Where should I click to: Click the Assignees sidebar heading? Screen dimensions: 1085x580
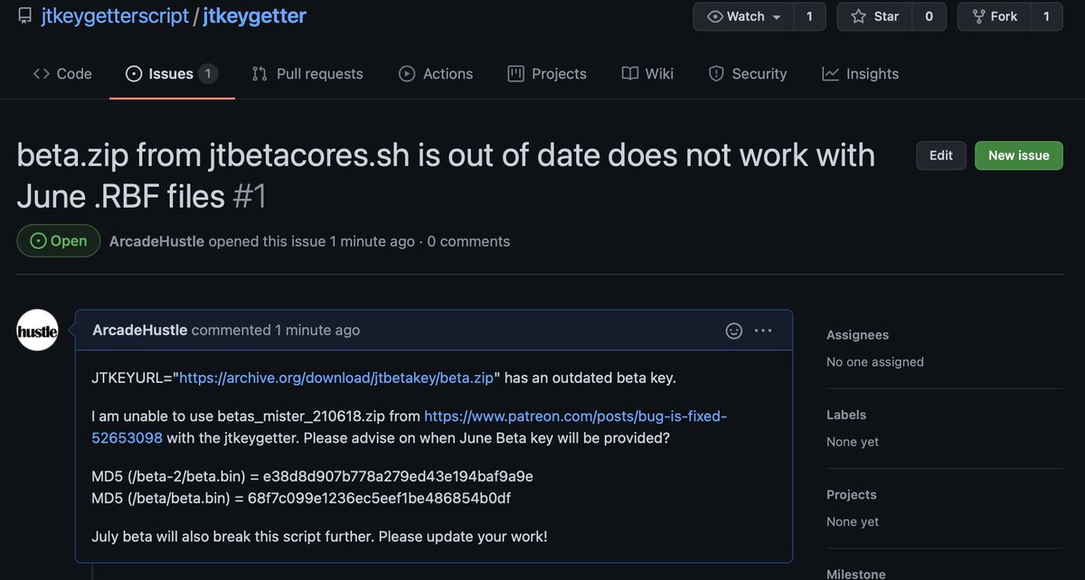coord(857,335)
